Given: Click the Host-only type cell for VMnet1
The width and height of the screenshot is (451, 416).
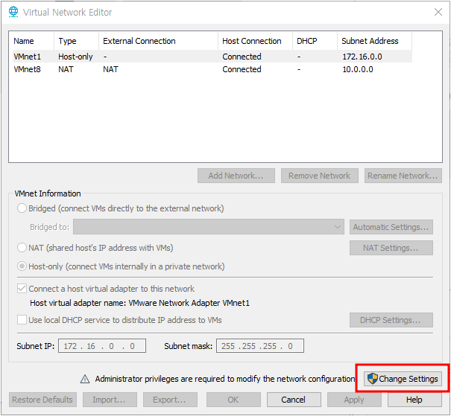Looking at the screenshot, I should tap(75, 57).
